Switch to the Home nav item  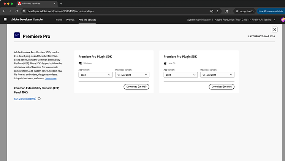59,19
